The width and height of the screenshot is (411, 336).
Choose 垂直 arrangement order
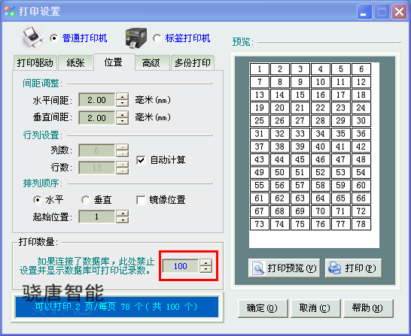[86, 200]
